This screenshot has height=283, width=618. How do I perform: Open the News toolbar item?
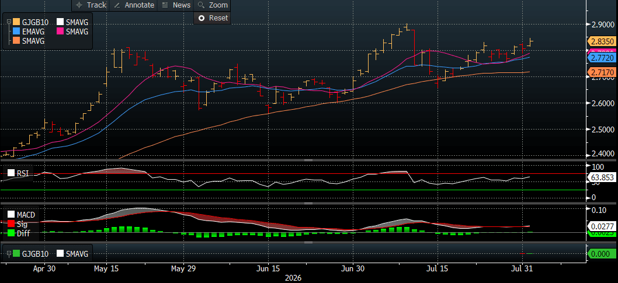pyautogui.click(x=176, y=5)
